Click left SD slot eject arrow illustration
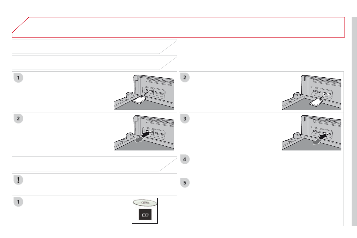Screen dimensions: 357x238 144,133
